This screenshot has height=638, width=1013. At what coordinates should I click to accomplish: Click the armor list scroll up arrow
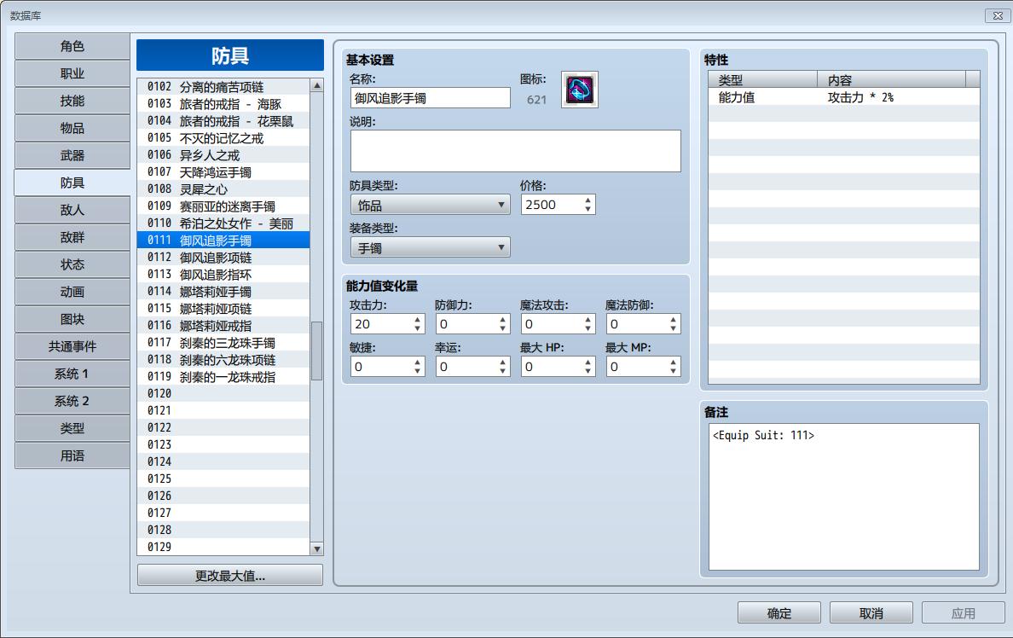tap(316, 85)
